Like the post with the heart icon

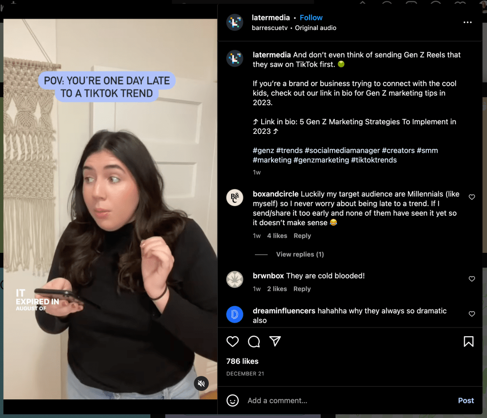232,341
